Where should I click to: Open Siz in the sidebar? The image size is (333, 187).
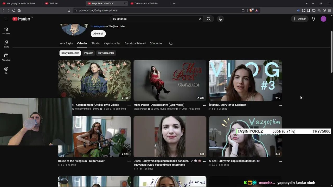click(x=6, y=70)
